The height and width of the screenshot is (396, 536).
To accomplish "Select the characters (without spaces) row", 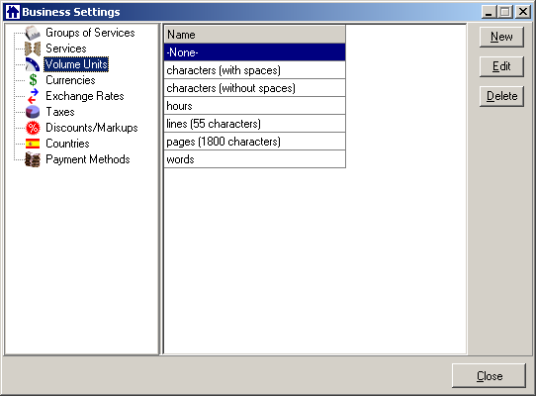I will pos(255,88).
